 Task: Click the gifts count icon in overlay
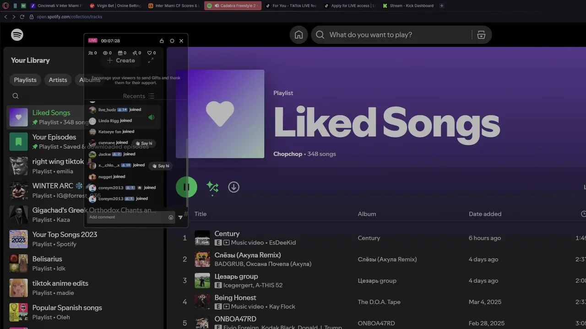(120, 53)
